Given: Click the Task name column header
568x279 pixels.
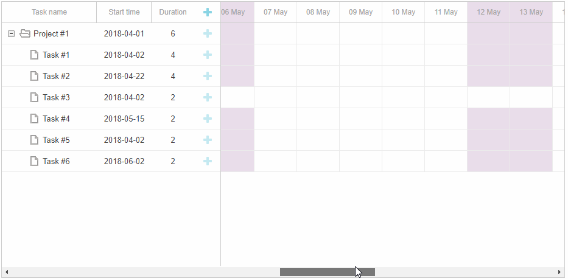Looking at the screenshot, I should click(49, 12).
